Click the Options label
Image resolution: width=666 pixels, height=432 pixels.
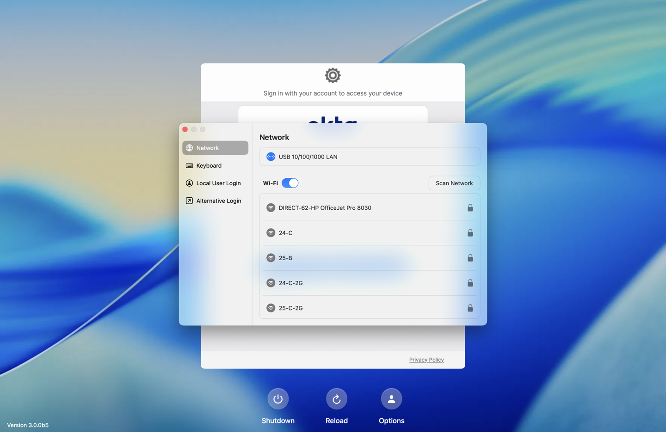(391, 420)
